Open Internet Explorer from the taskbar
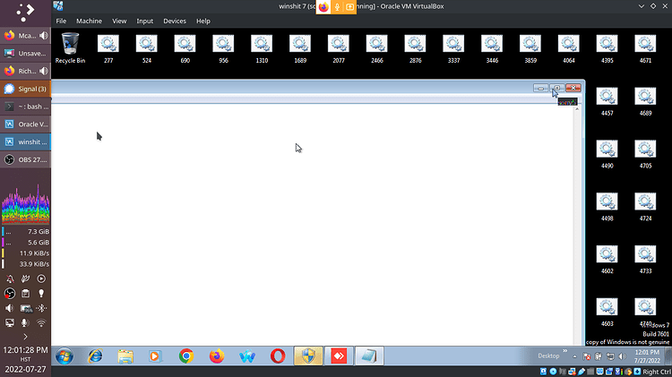 [x=95, y=356]
